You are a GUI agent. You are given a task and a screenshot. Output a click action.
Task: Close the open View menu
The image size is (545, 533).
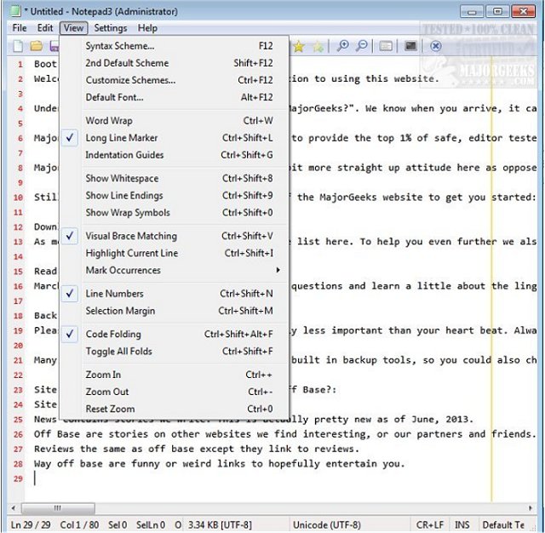(73, 28)
